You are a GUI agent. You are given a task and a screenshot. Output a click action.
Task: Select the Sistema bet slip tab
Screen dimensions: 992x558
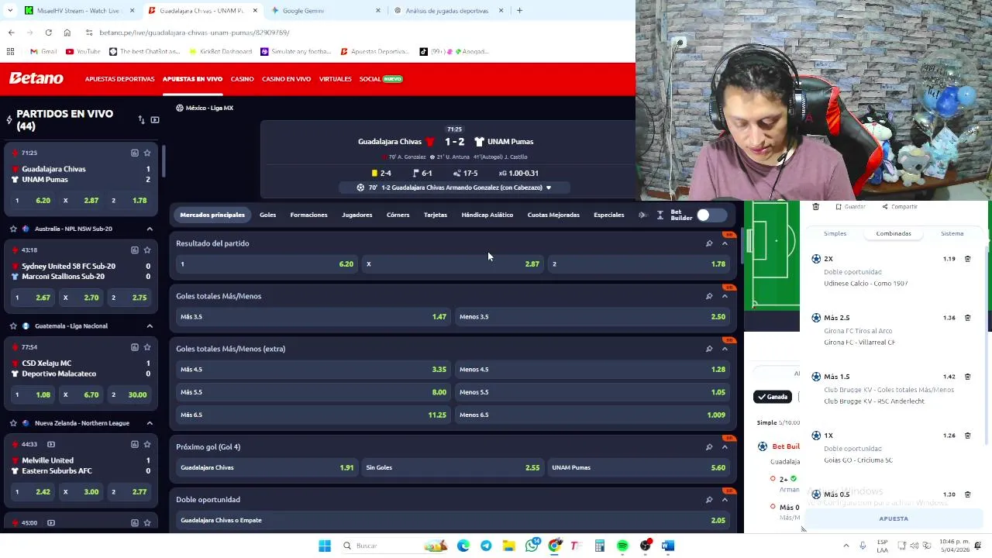tap(952, 233)
